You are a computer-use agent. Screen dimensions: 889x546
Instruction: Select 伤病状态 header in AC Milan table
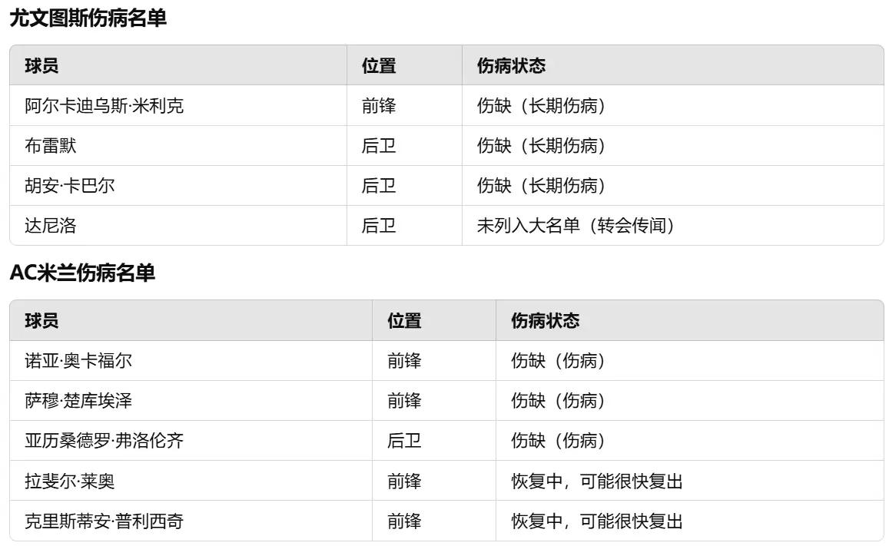tap(545, 320)
